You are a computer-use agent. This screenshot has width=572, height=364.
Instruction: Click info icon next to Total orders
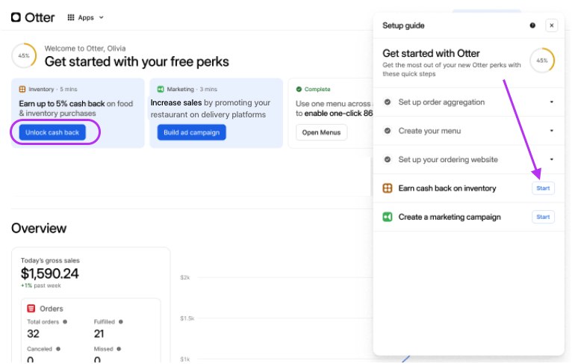65,322
